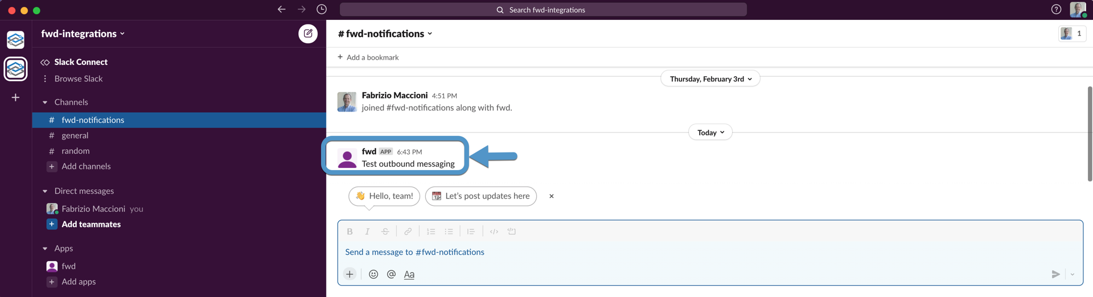This screenshot has height=297, width=1093.
Task: Insert a link in message
Action: click(408, 232)
